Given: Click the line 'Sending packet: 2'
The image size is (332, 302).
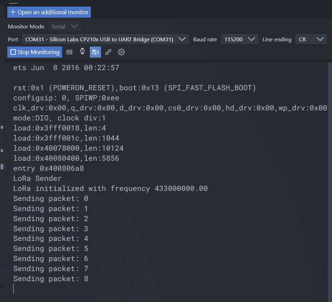Looking at the screenshot, I should (x=51, y=219).
